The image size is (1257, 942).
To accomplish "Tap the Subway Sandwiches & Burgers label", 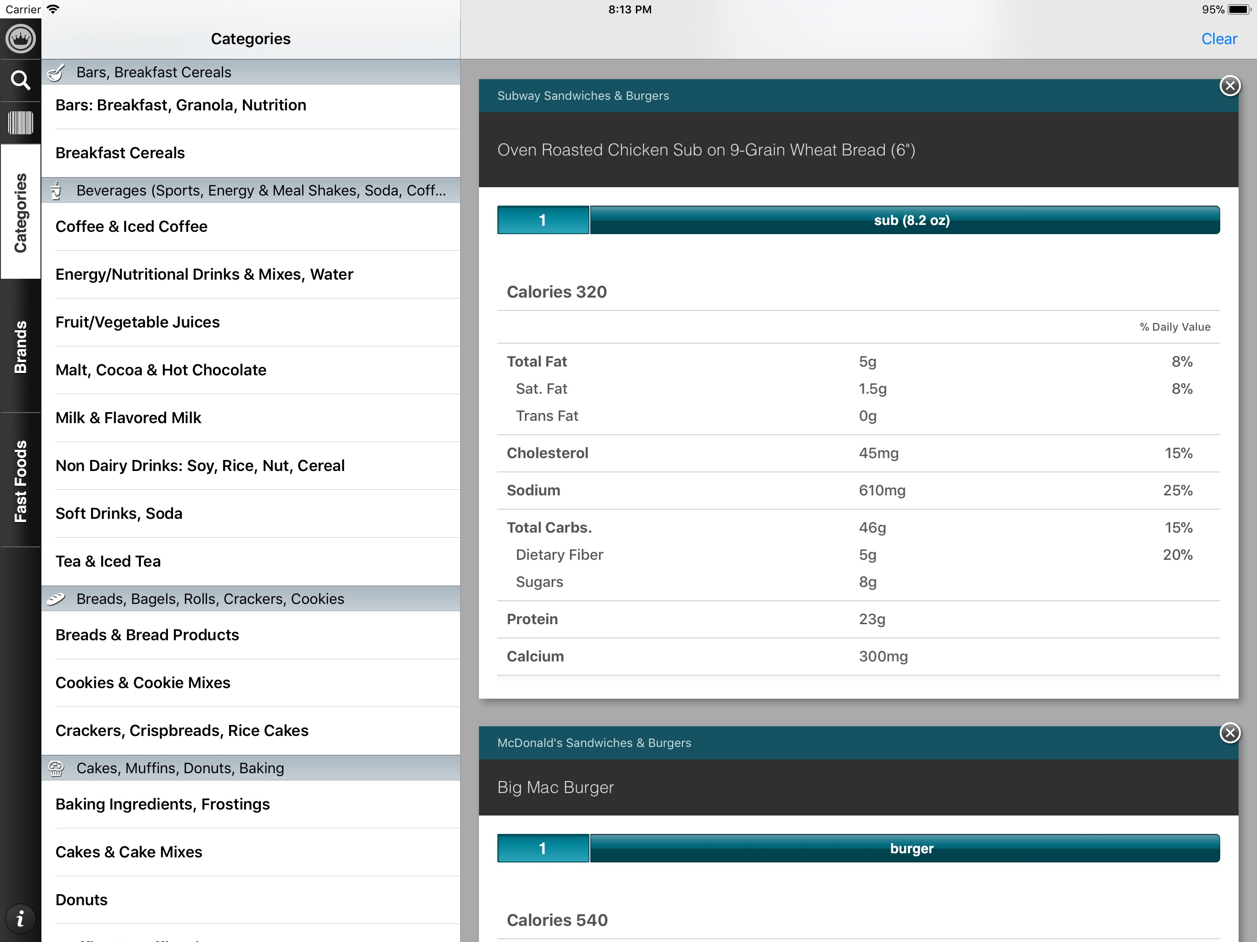I will pos(583,96).
